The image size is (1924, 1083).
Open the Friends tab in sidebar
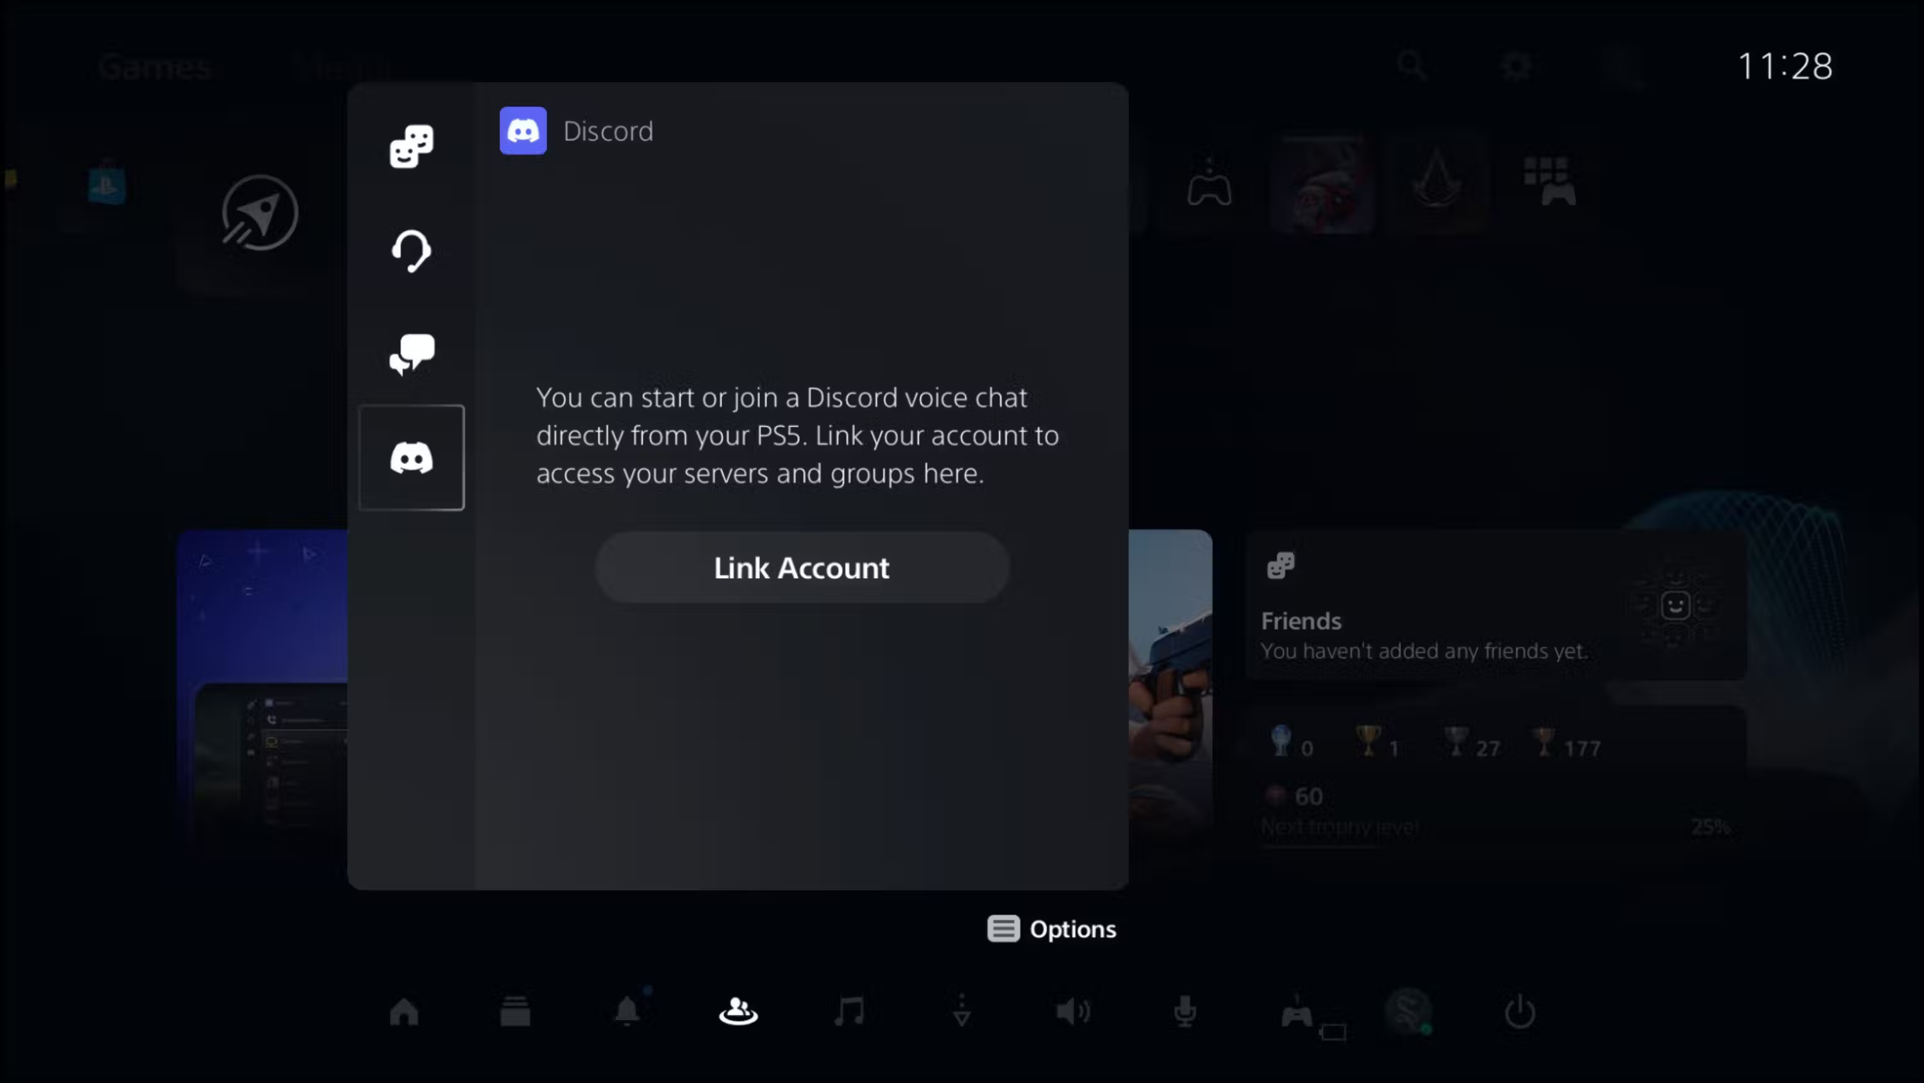(411, 146)
